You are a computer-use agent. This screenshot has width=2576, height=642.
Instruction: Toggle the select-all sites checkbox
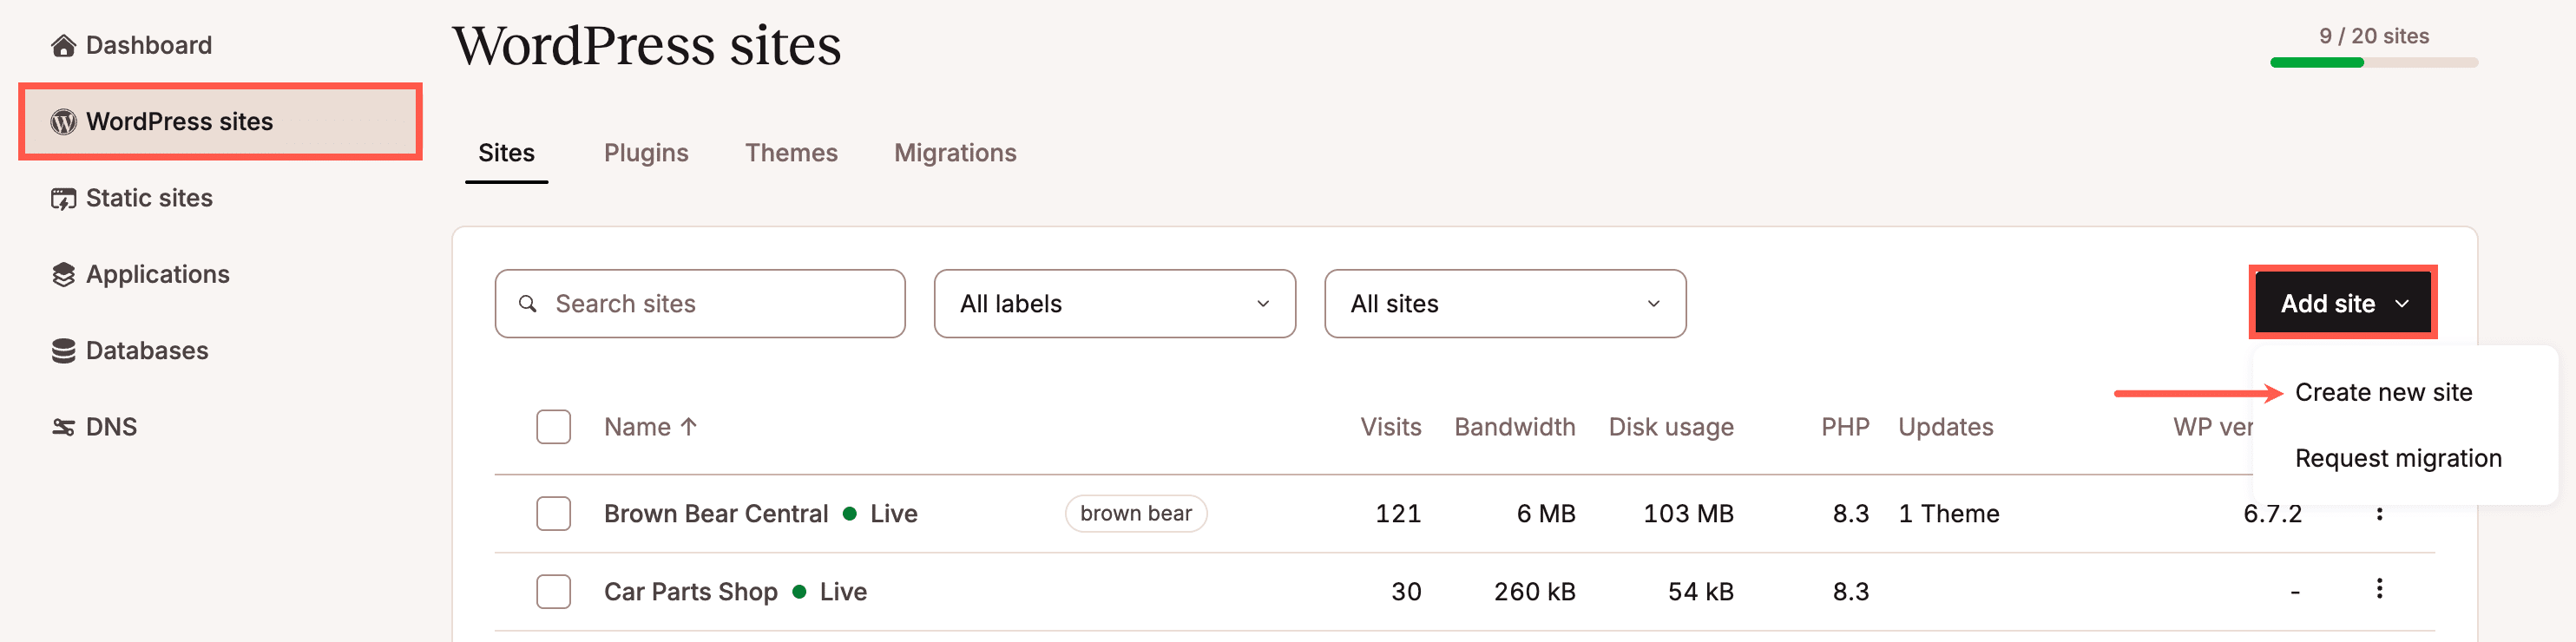click(x=553, y=427)
